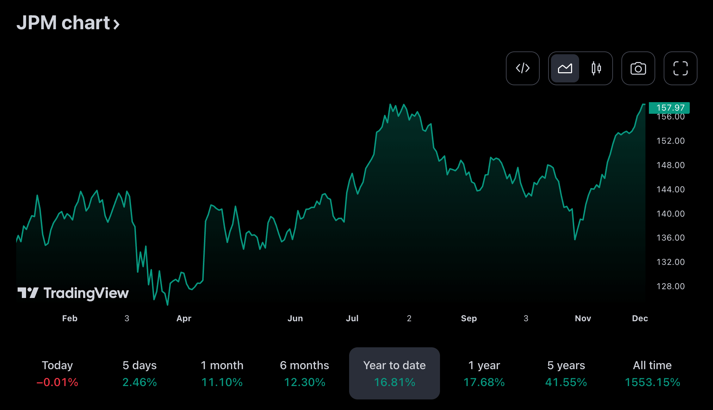
Task: Open the fullscreen chart mode
Action: click(x=680, y=68)
